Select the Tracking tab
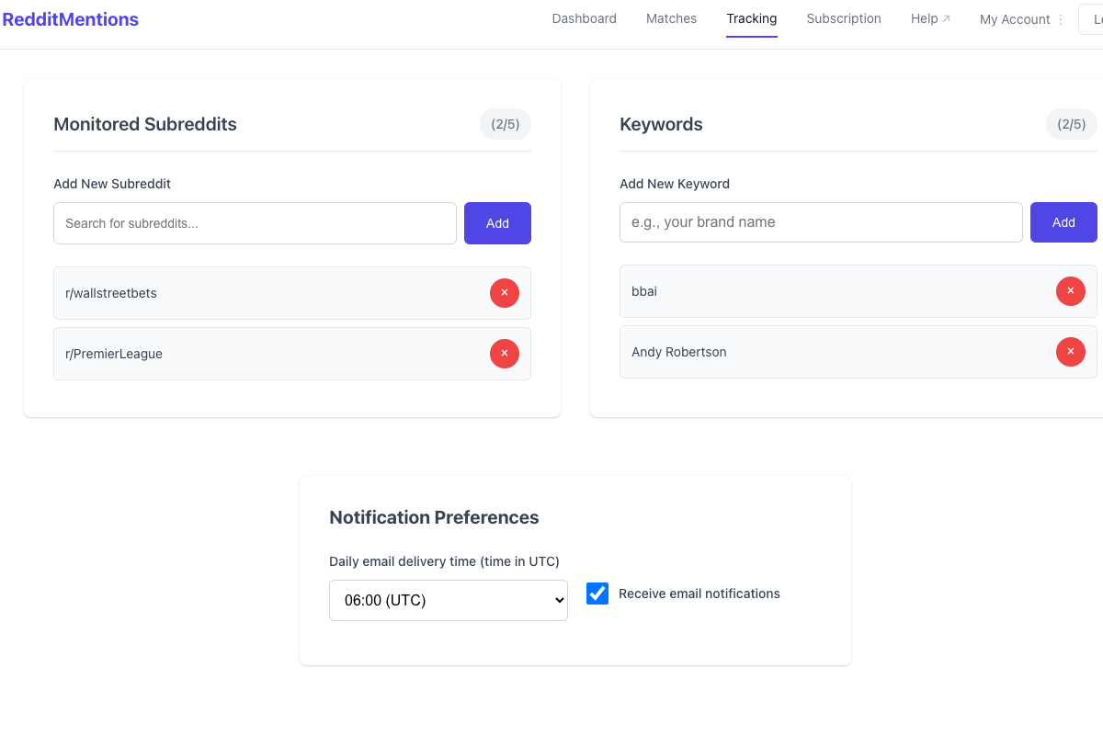Screen dimensions: 1103x735 751,18
